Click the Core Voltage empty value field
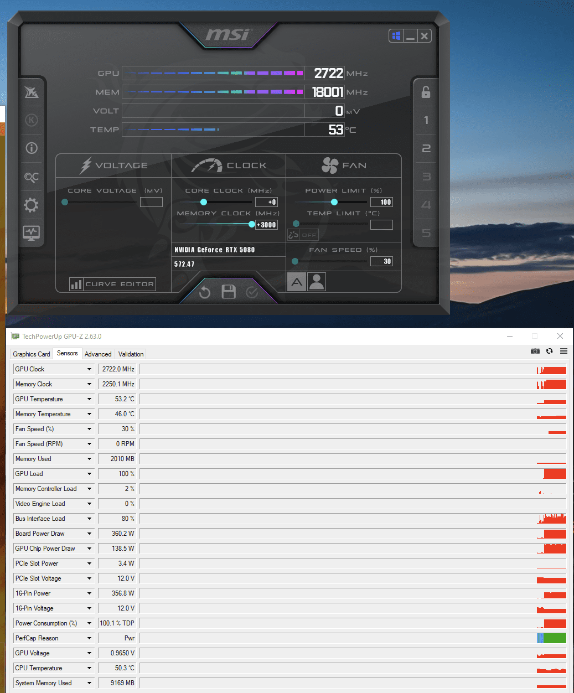Viewport: 574px width, 693px height. tap(151, 202)
